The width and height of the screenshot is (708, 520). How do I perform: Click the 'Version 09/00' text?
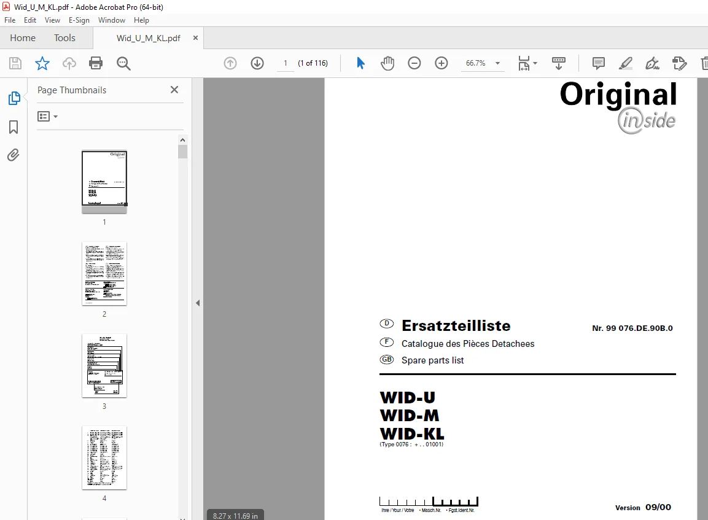point(643,507)
